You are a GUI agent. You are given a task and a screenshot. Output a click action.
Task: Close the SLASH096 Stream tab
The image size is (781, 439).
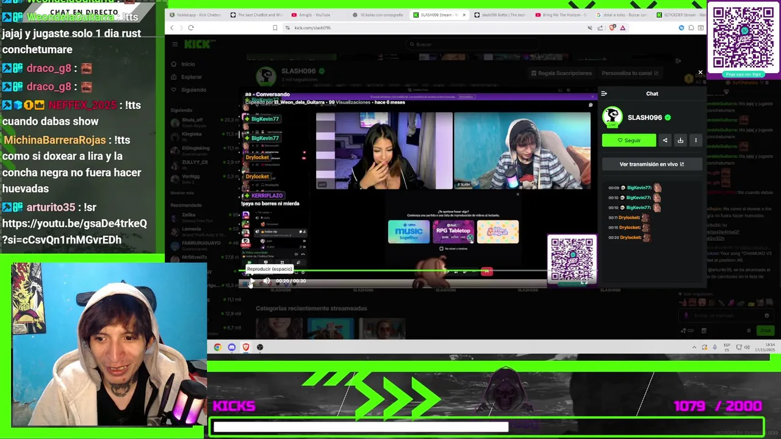(464, 15)
